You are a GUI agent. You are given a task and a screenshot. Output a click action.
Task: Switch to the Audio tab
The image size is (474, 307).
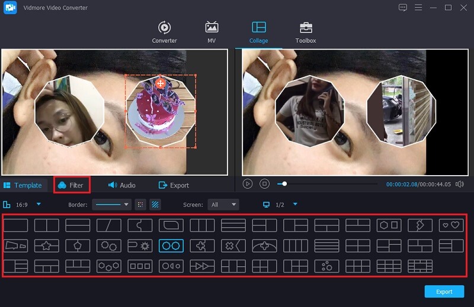[121, 185]
